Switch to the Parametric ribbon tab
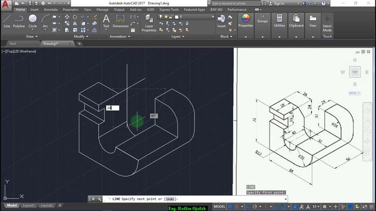This screenshot has width=376, height=211. tap(70, 9)
